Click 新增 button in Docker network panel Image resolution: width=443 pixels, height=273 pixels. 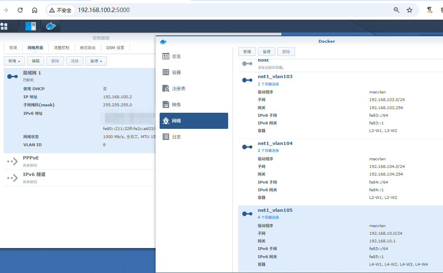247,52
